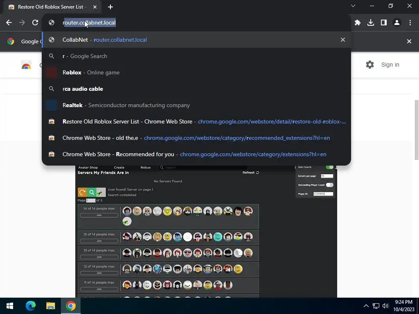Click the Player ID field

tap(323, 194)
